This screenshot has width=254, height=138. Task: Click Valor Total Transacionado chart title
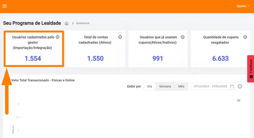(43, 80)
